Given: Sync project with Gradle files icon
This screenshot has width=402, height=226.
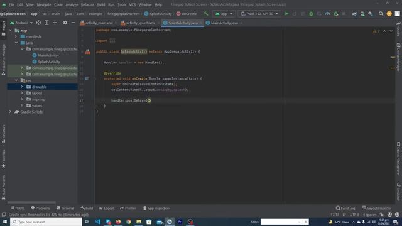Looking at the screenshot, I should pos(354,14).
